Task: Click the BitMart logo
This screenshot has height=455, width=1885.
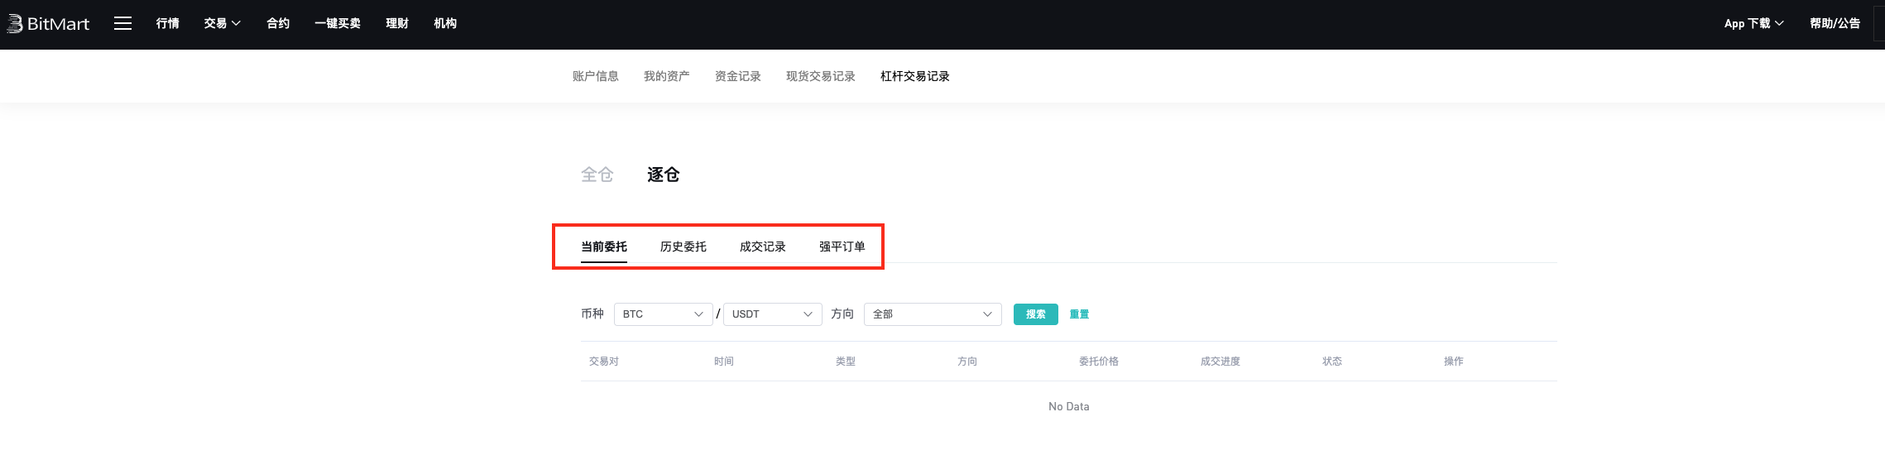Action: (48, 24)
